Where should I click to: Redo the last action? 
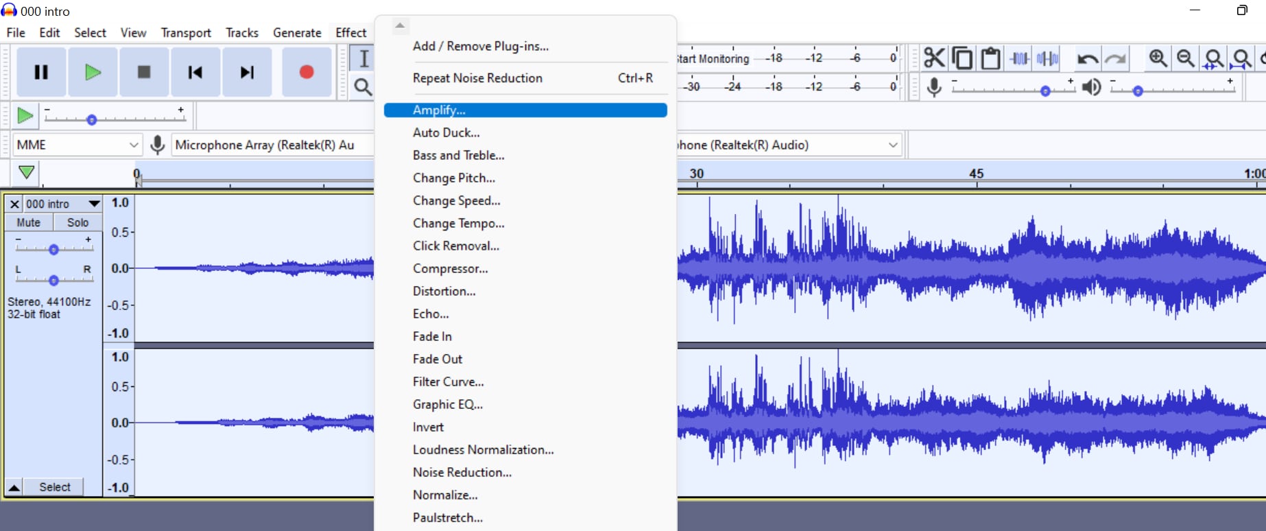(1116, 59)
